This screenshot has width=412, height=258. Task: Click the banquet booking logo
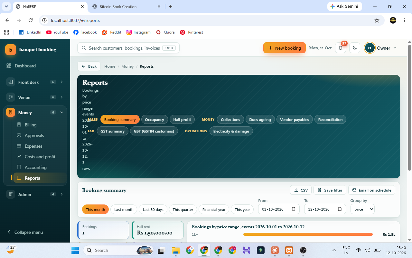[11, 50]
